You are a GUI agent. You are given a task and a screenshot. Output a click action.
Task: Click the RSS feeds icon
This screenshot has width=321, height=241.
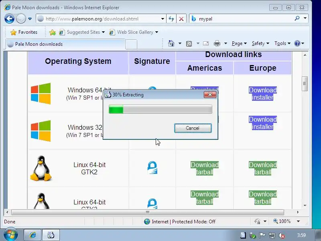[189, 43]
